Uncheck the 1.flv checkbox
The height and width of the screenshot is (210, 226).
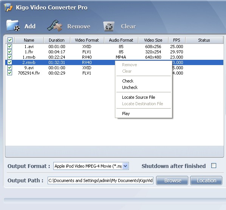[x=10, y=52]
